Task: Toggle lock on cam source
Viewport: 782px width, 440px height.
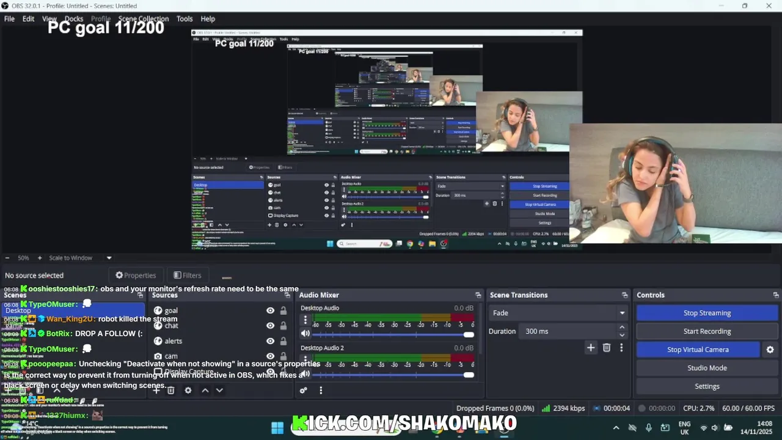Action: (x=283, y=356)
